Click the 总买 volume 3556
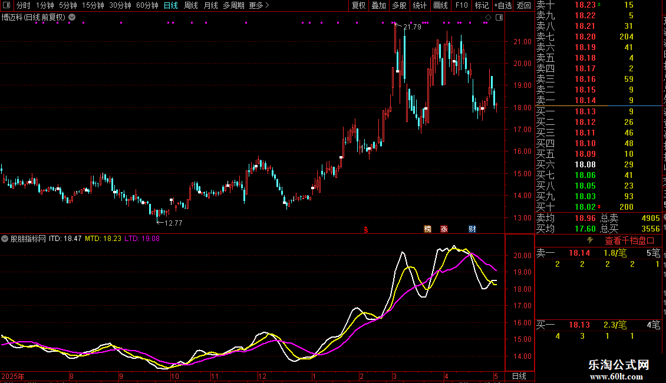 click(x=650, y=229)
